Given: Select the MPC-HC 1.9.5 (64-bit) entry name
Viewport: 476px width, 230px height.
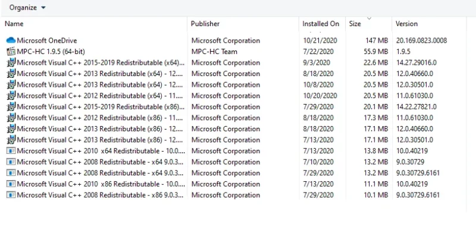Looking at the screenshot, I should coord(51,52).
